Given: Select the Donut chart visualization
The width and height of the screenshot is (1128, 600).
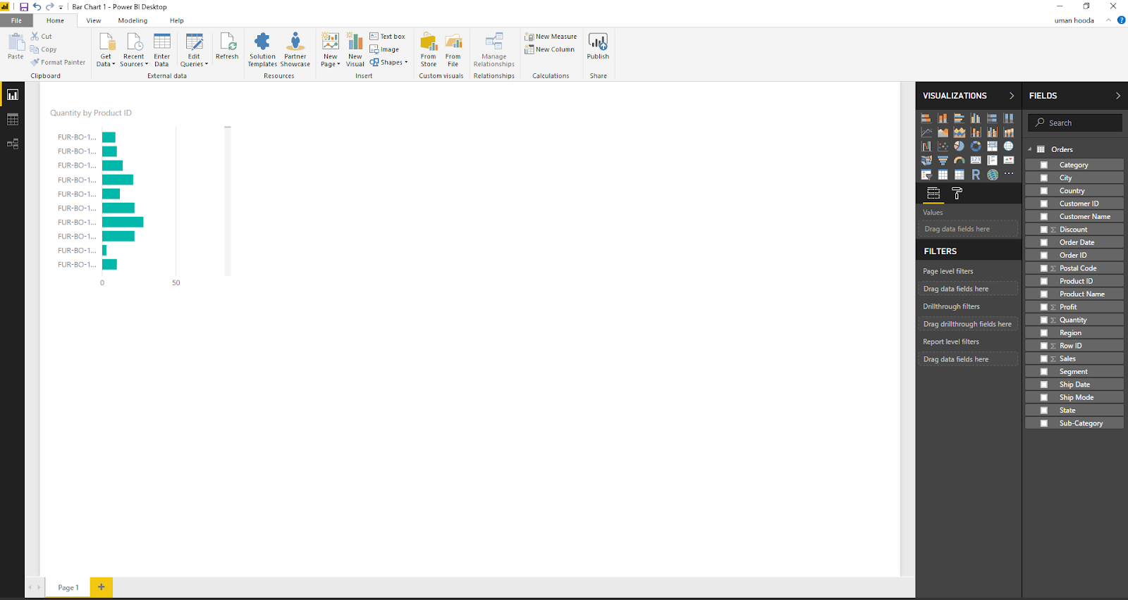Looking at the screenshot, I should 976,146.
